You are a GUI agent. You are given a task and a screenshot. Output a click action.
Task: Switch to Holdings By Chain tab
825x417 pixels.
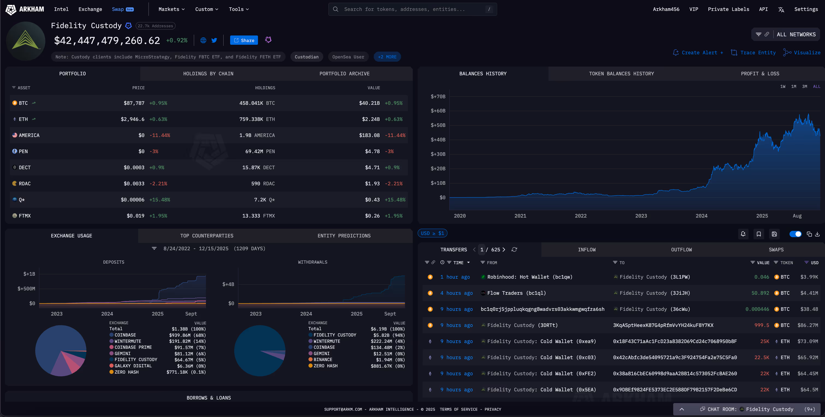[208, 74]
